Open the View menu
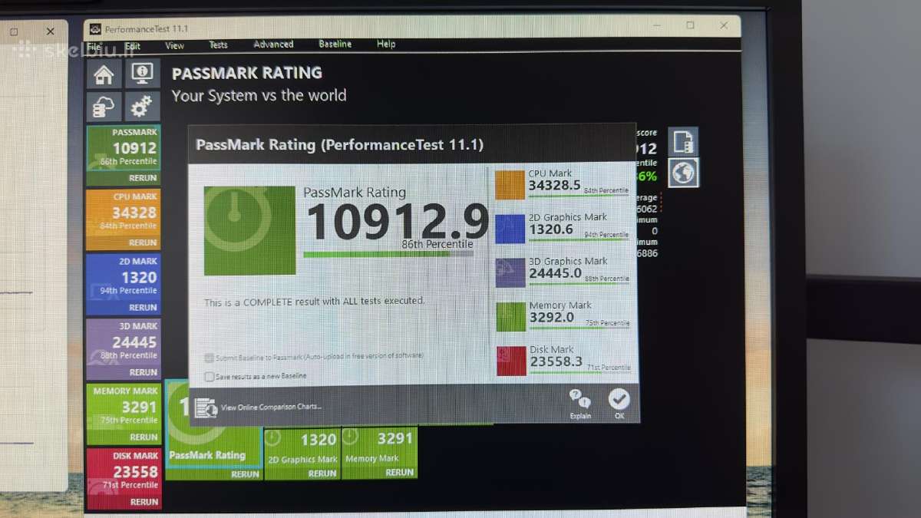The height and width of the screenshot is (518, 921). [x=174, y=45]
